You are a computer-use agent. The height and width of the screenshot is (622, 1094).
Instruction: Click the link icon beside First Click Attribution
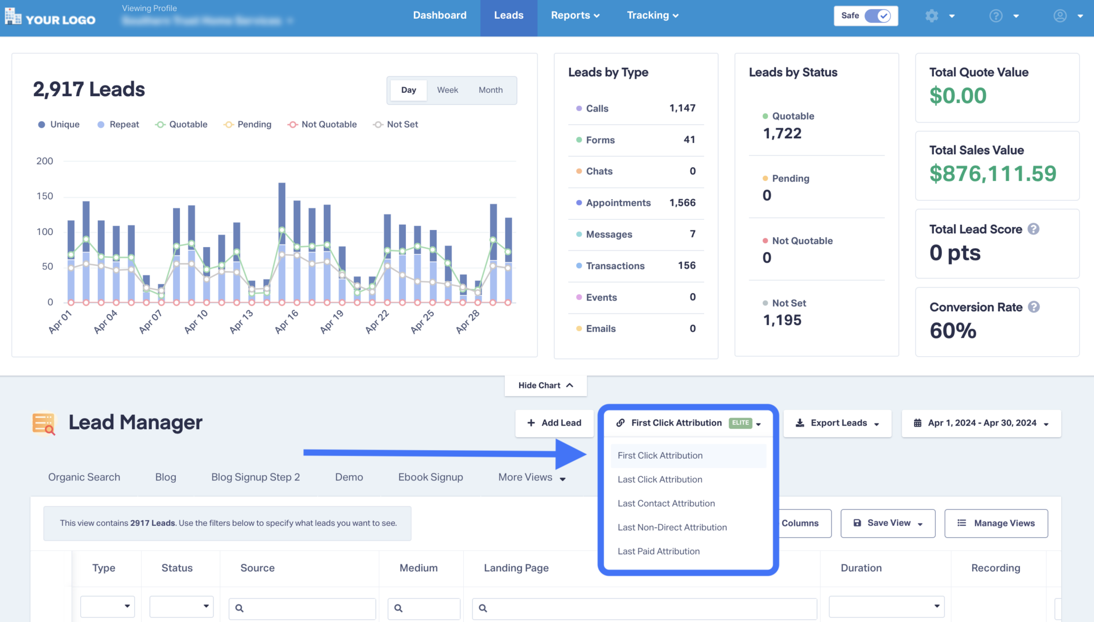[x=621, y=423]
